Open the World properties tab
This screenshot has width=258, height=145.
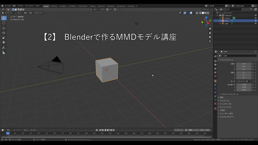click(215, 76)
